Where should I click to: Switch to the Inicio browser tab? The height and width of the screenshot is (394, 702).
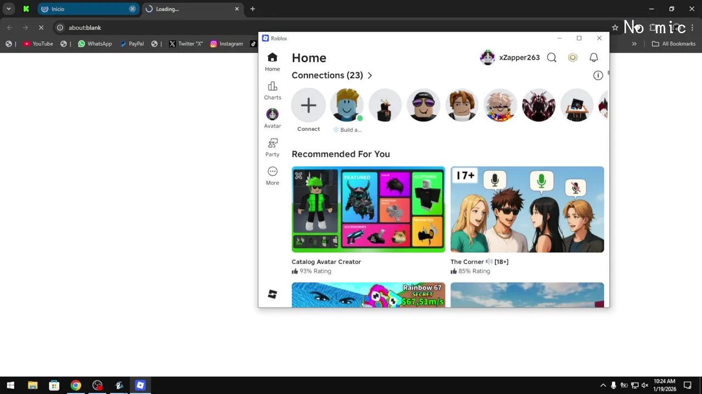(88, 9)
